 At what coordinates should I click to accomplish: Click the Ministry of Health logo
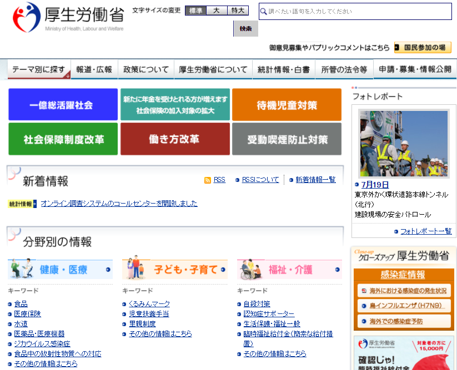pos(69,17)
